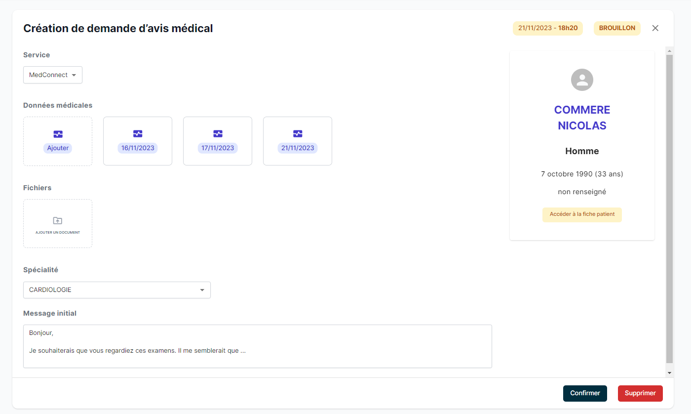Click the medical data icon dated 21/11/2023
The width and height of the screenshot is (691, 414).
pos(298,133)
